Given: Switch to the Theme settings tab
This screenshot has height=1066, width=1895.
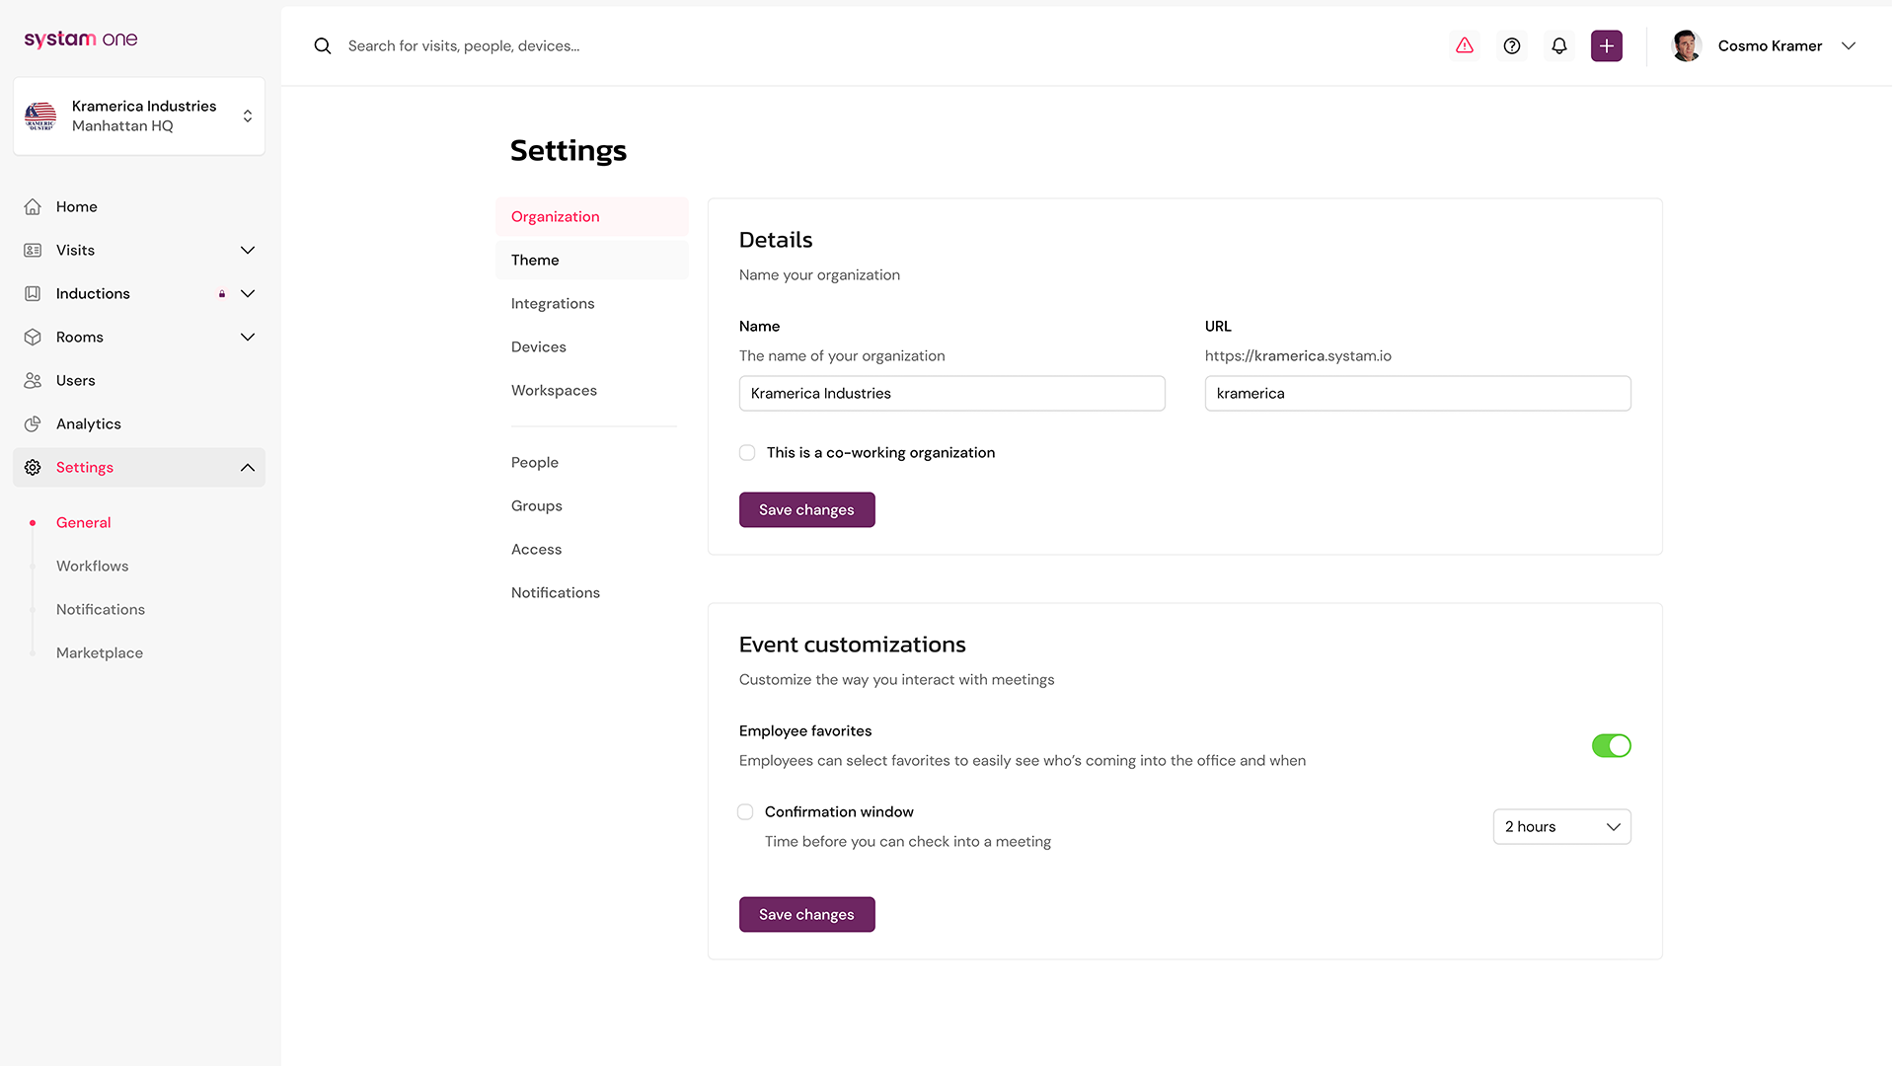Looking at the screenshot, I should point(535,260).
